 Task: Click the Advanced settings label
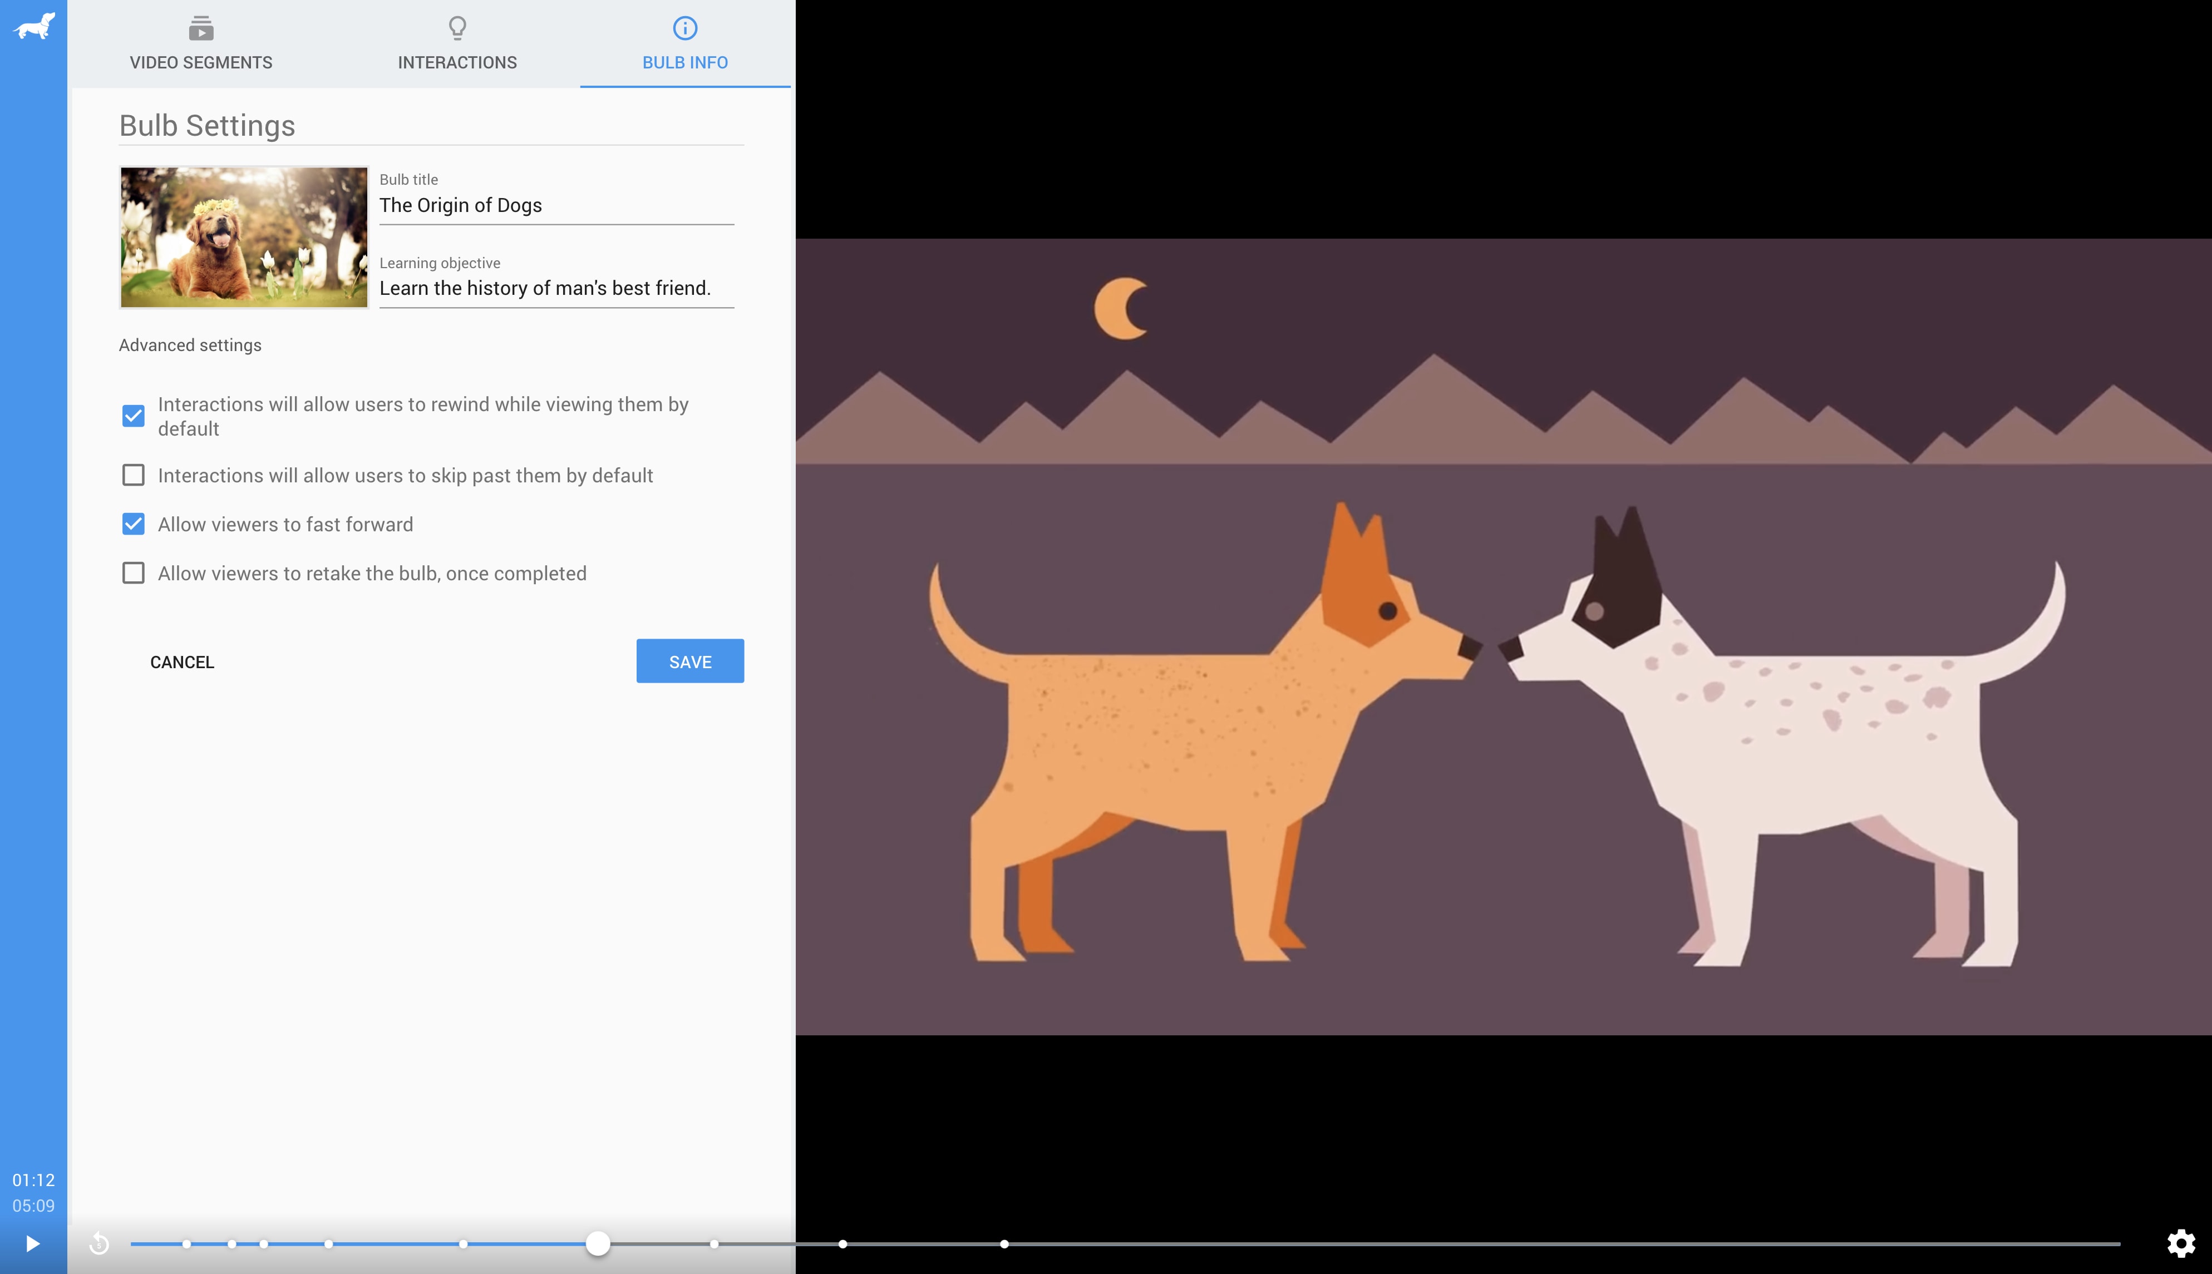190,345
